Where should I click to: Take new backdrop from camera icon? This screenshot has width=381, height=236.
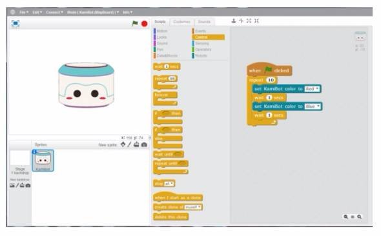(x=28, y=186)
